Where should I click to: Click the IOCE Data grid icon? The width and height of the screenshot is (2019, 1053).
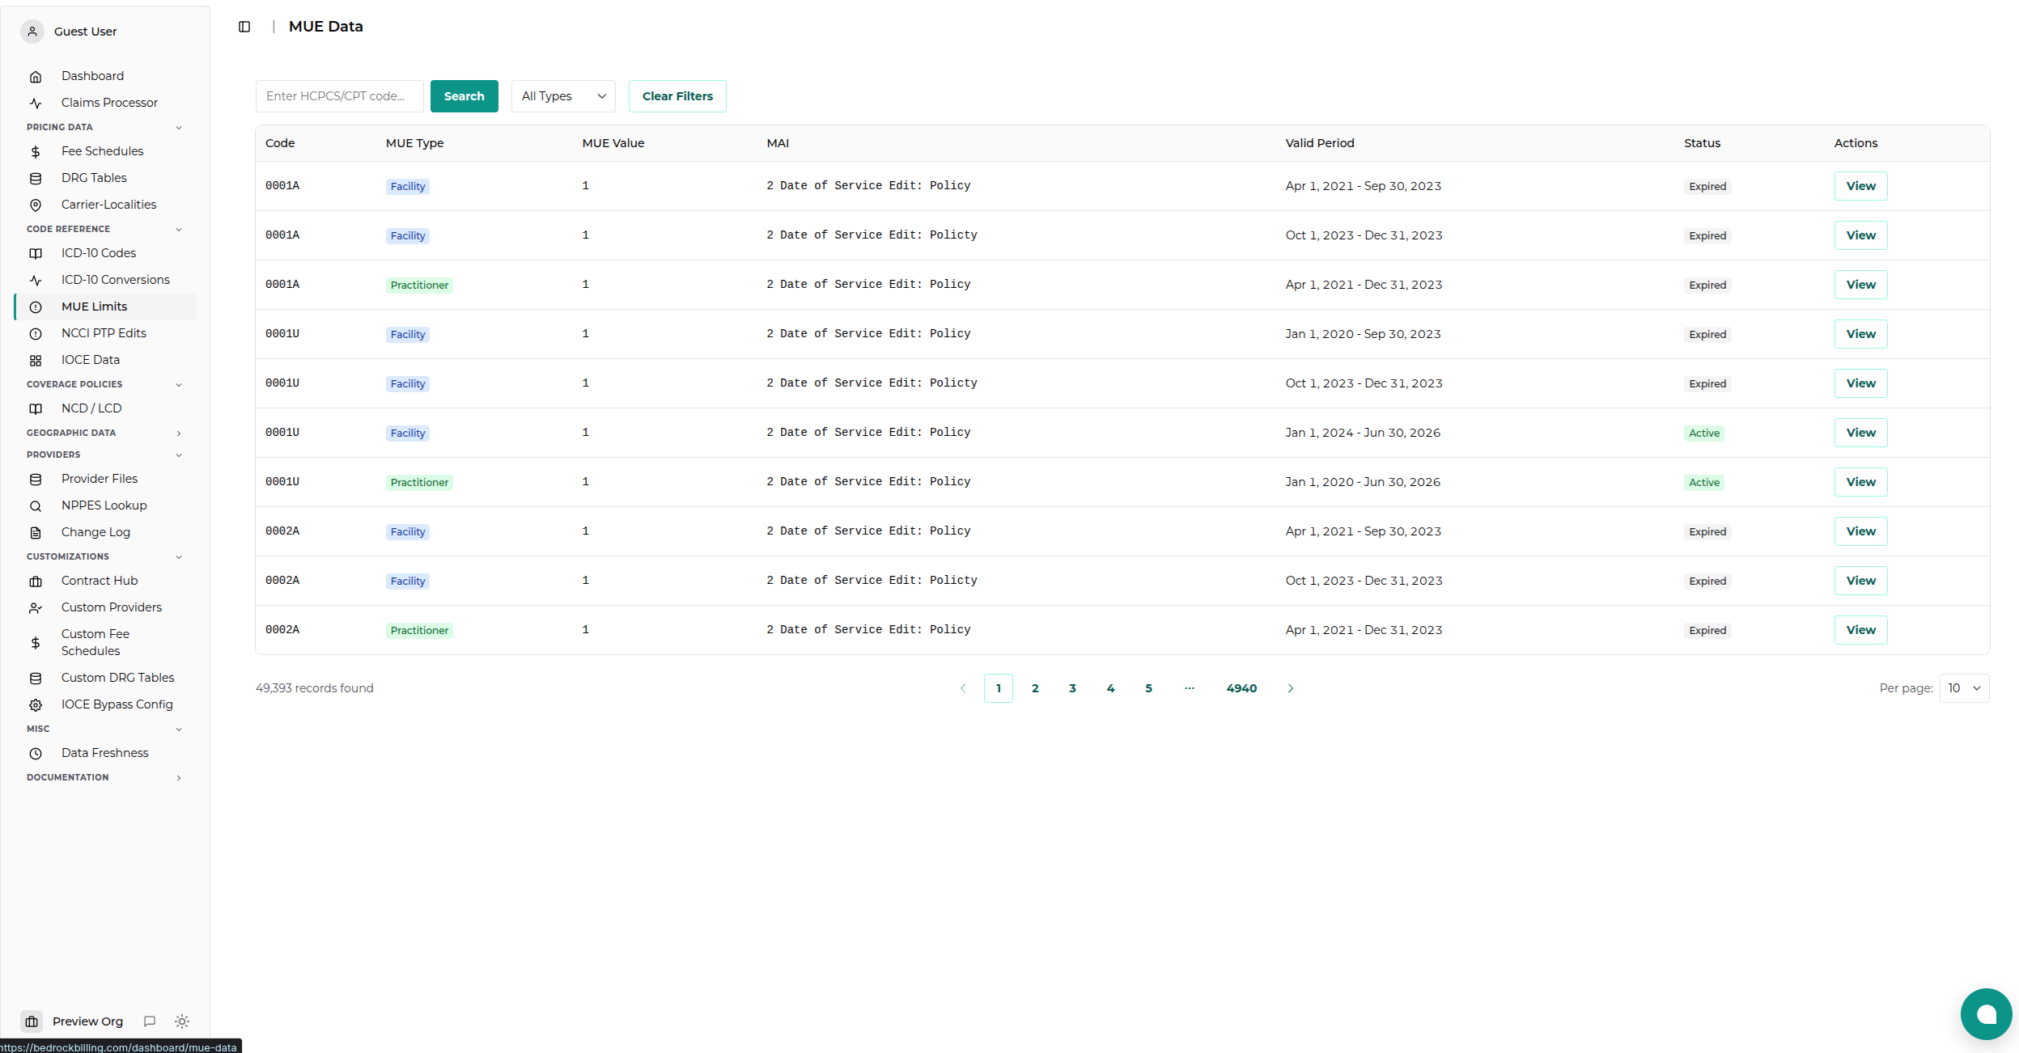[36, 361]
